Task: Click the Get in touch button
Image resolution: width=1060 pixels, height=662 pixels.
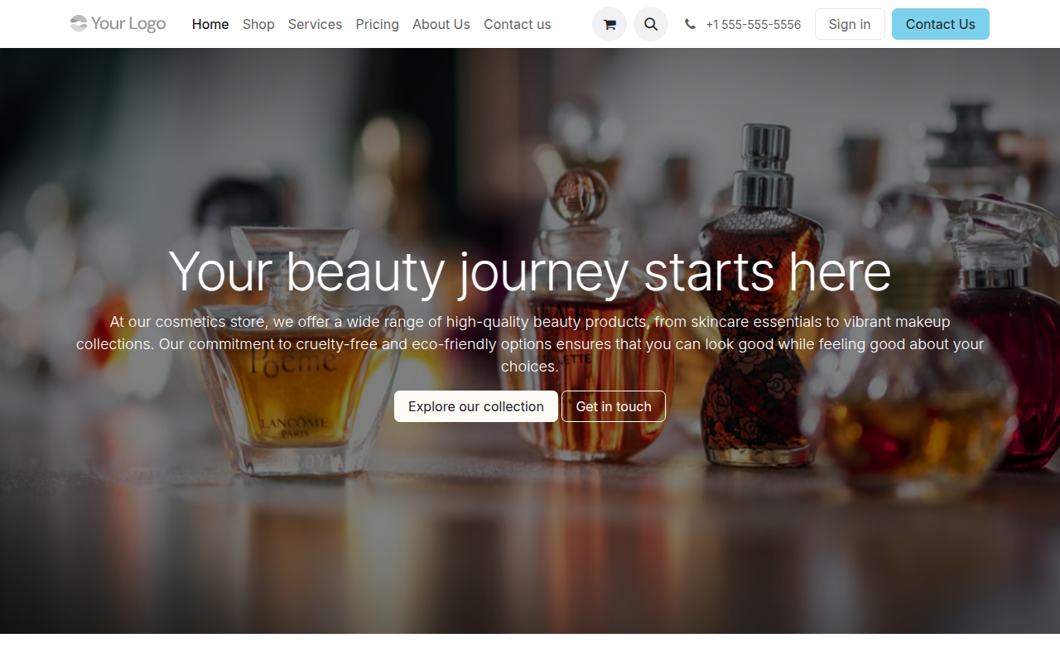Action: (x=614, y=406)
